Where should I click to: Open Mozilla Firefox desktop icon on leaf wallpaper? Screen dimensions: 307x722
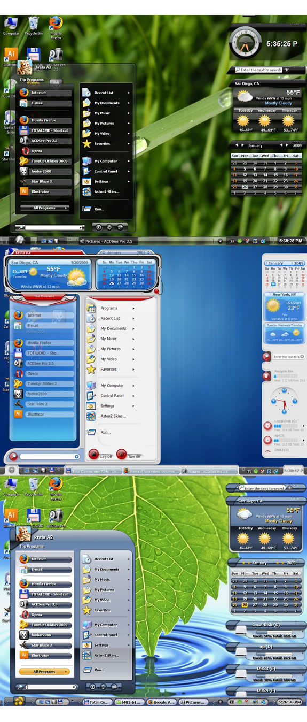pyautogui.click(x=56, y=489)
